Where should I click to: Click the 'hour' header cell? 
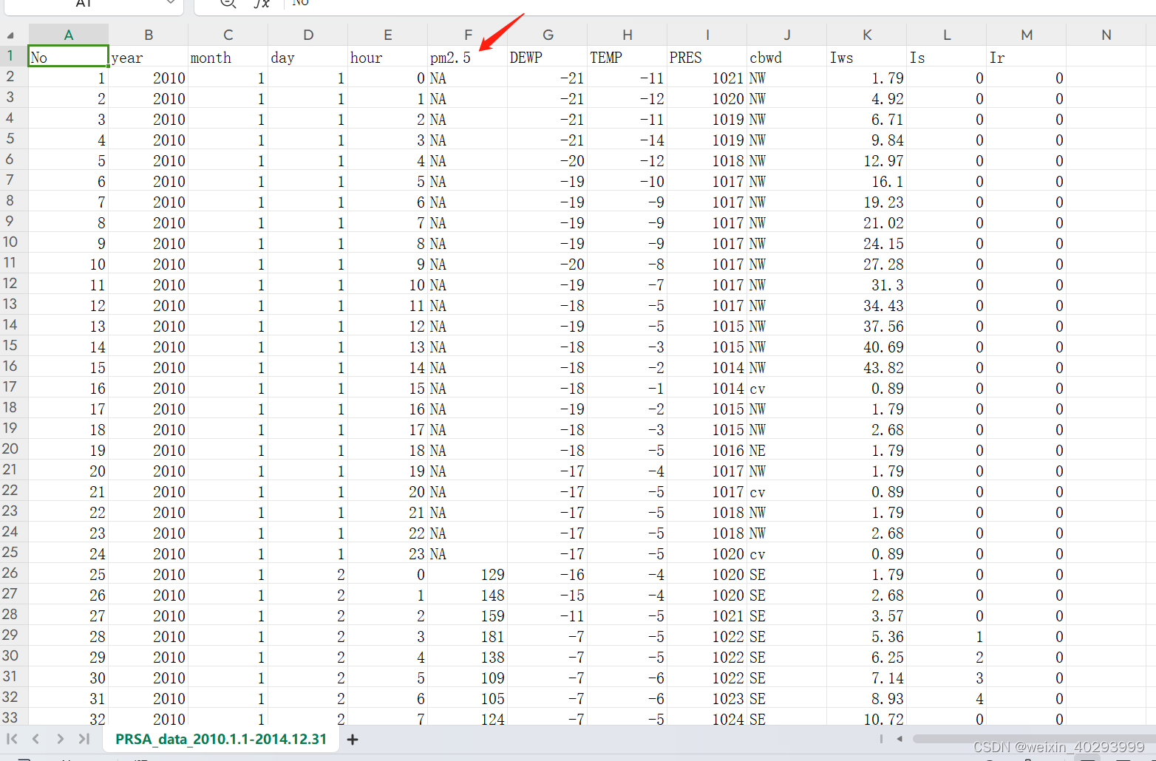pos(388,57)
